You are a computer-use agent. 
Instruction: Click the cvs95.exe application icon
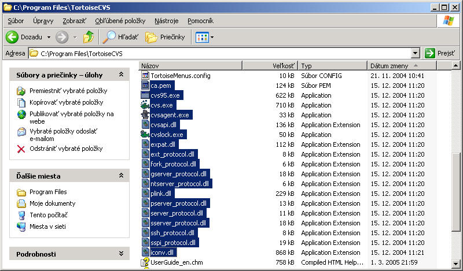tap(145, 95)
